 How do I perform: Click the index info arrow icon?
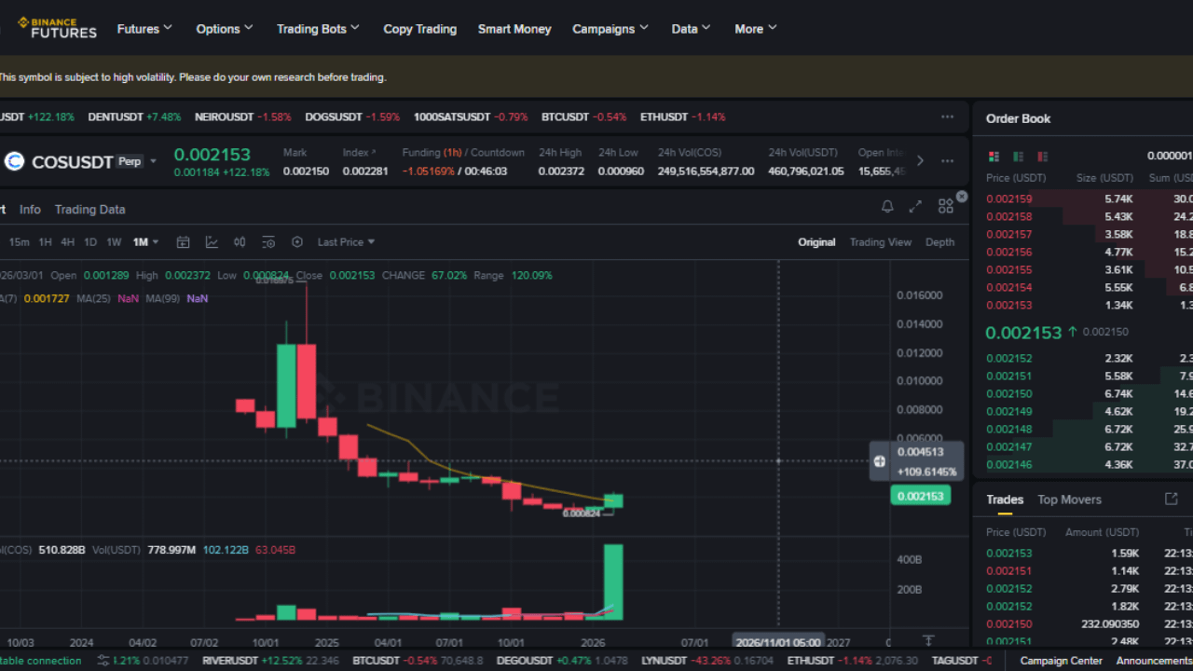(374, 152)
